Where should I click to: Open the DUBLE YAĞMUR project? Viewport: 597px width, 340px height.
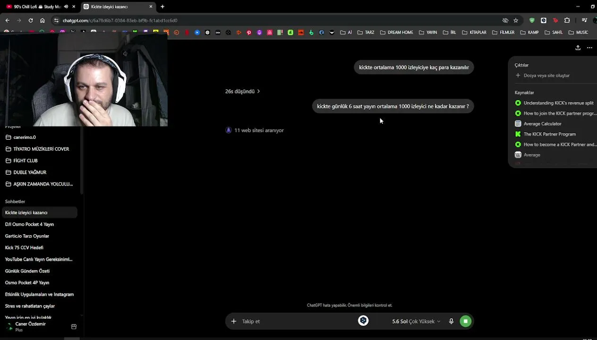tap(40, 172)
